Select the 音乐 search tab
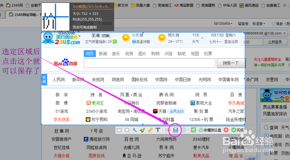The width and height of the screenshot is (290, 160). point(116,54)
